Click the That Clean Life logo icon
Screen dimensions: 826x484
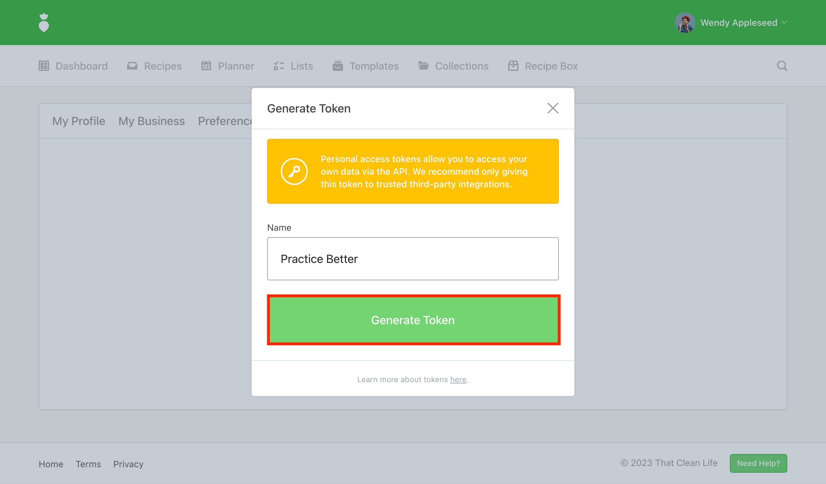point(44,23)
